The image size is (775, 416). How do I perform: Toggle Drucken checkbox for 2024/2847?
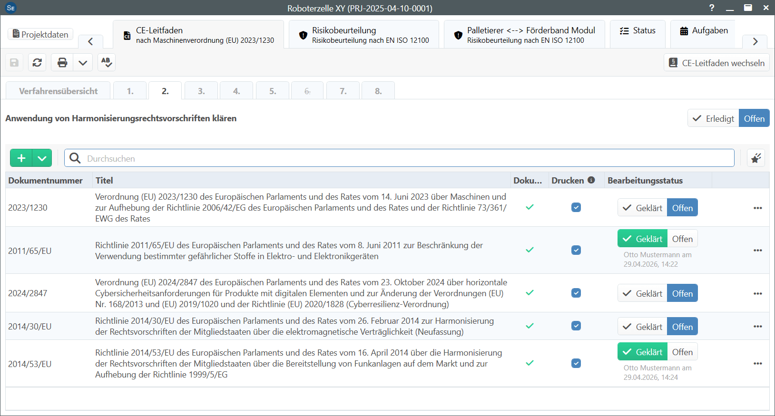coord(576,293)
